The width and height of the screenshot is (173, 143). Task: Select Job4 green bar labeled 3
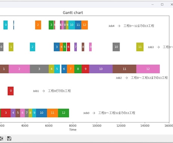pyautogui.click(x=51, y=25)
